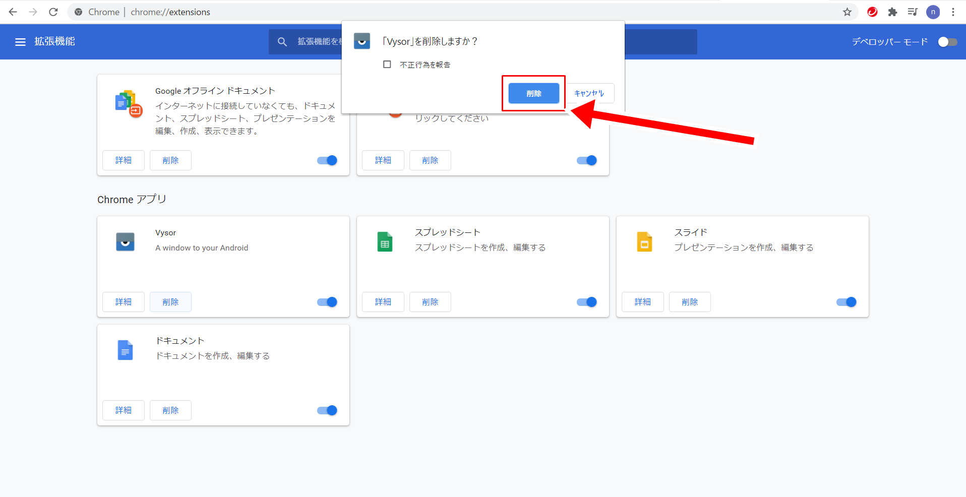The height and width of the screenshot is (497, 966).
Task: Open the profile avatar 'n'
Action: pos(933,12)
